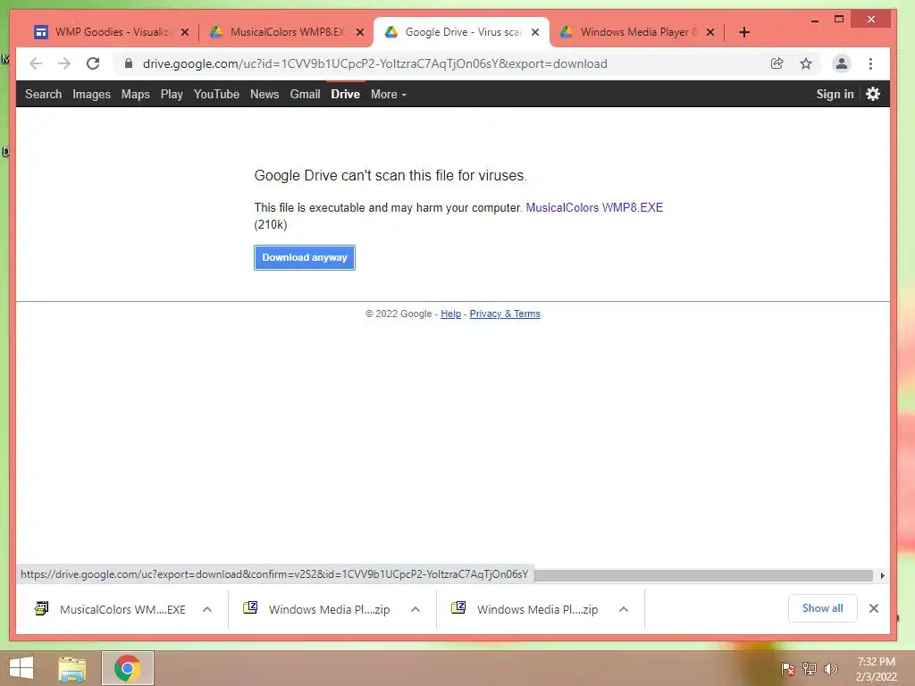The image size is (915, 686).
Task: Close the downloads bar
Action: [x=874, y=608]
